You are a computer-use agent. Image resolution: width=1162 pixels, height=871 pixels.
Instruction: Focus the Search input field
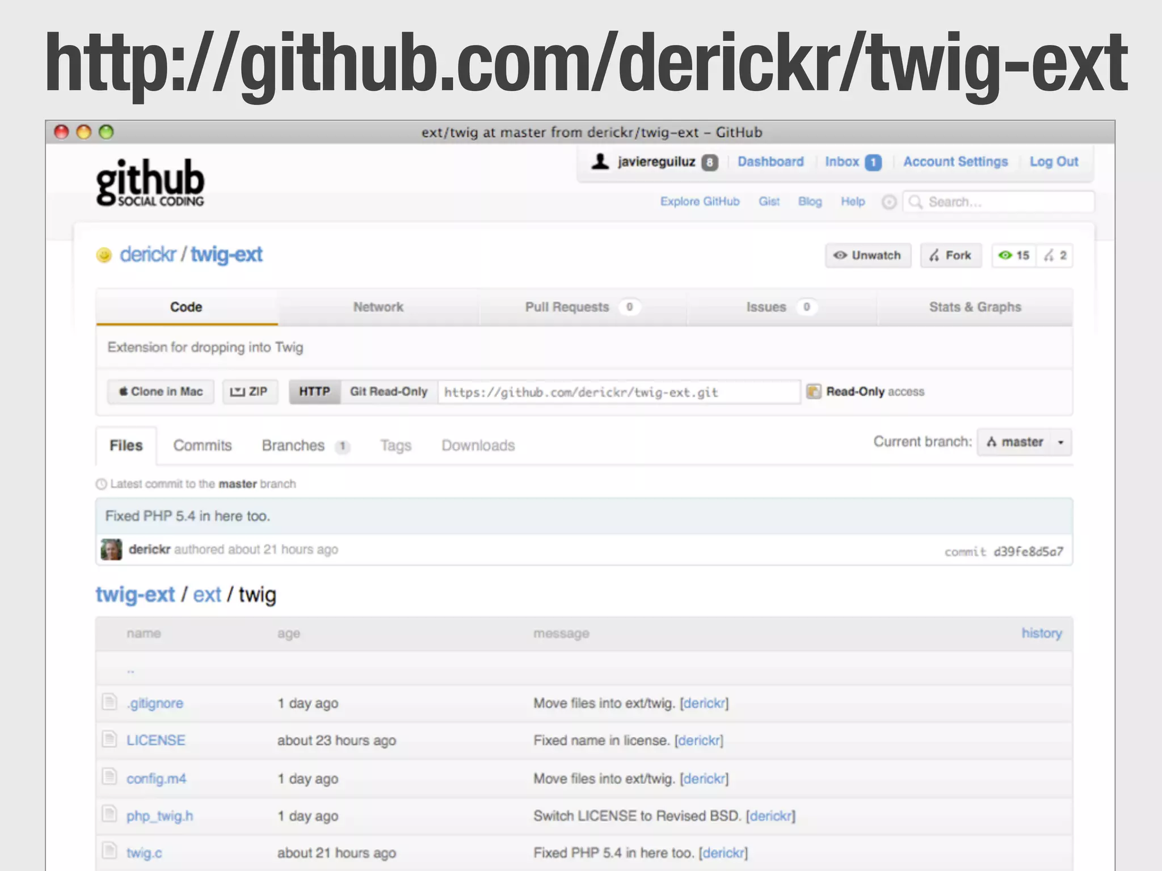click(999, 202)
